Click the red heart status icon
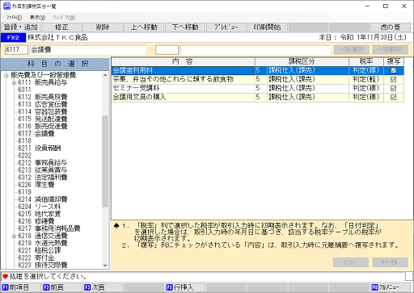 point(5,276)
